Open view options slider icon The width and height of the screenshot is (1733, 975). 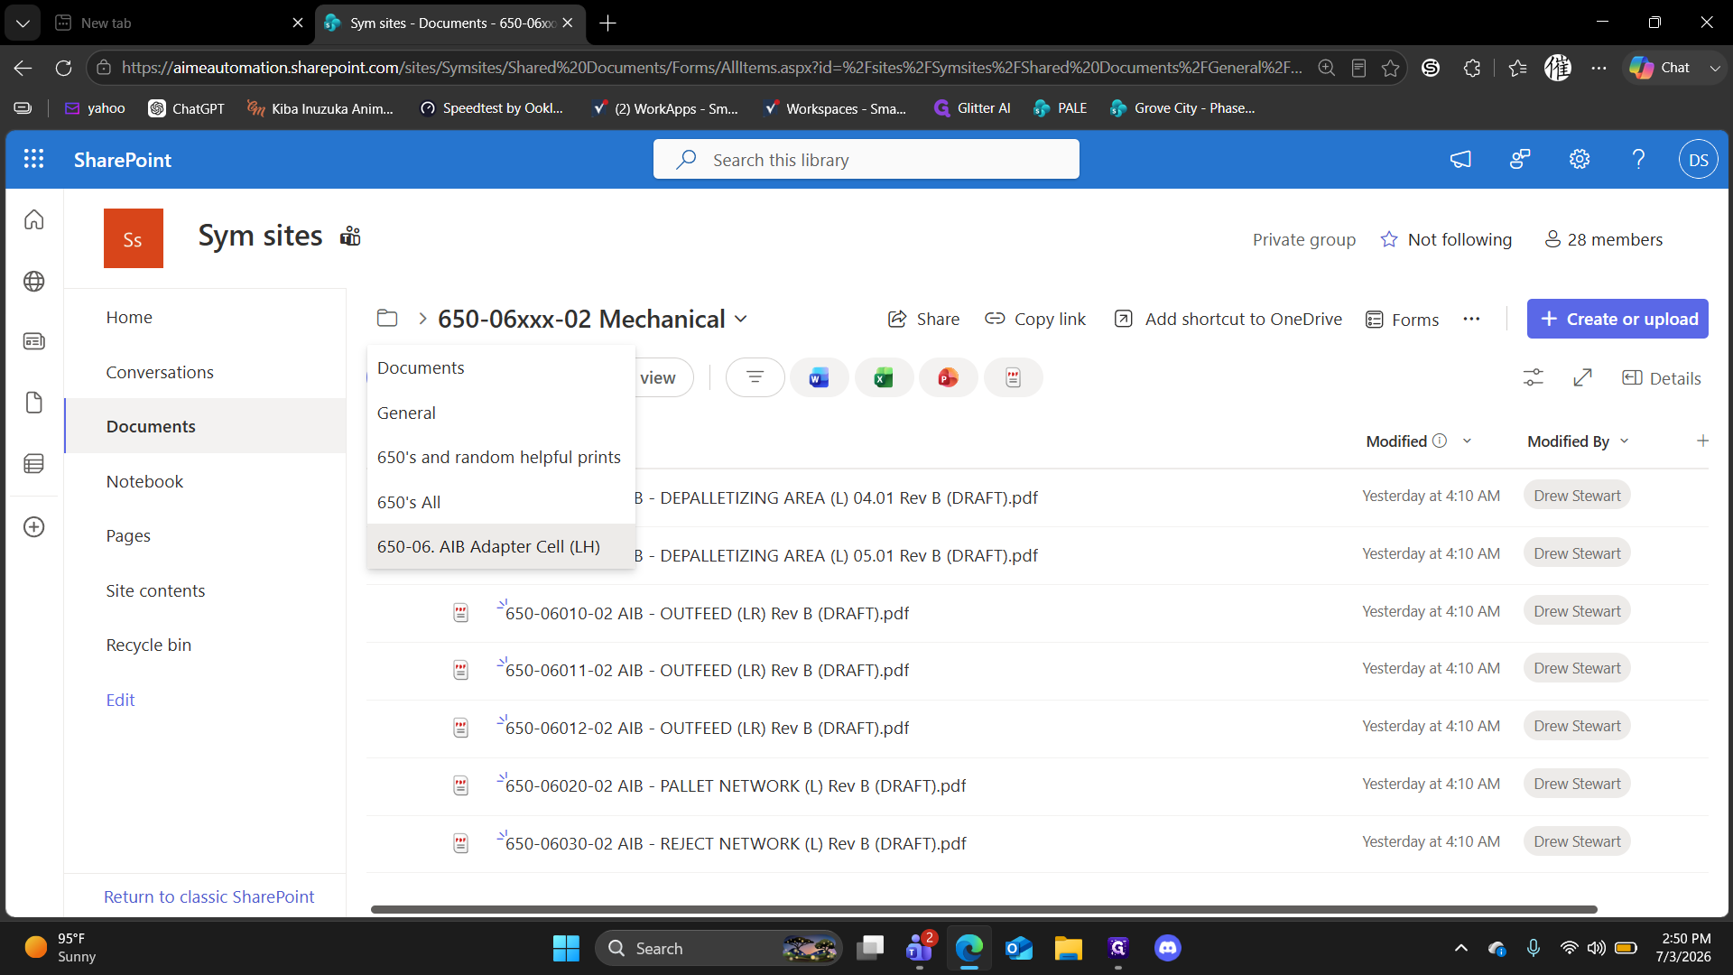tap(1533, 377)
